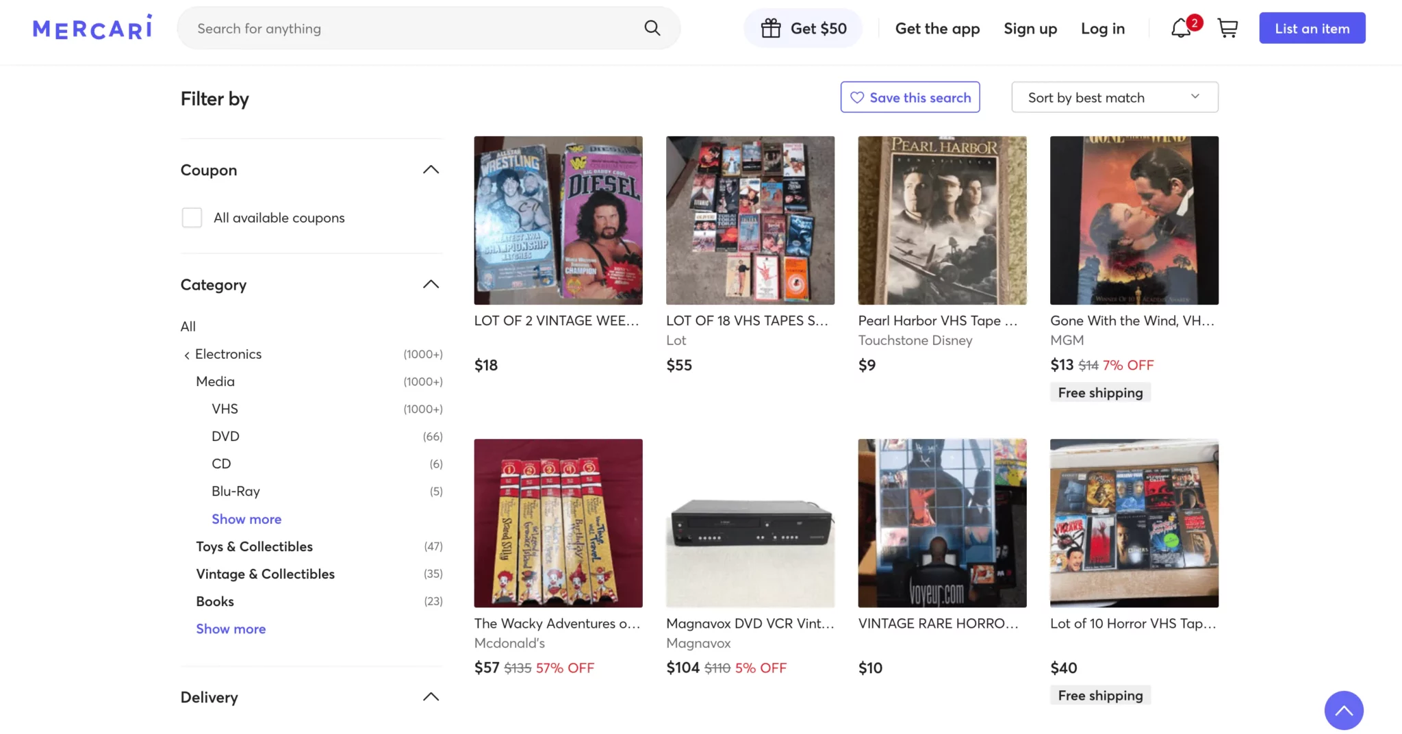Click the gift icon beside Get $50
Viewport: 1402px width, 734px height.
[771, 28]
